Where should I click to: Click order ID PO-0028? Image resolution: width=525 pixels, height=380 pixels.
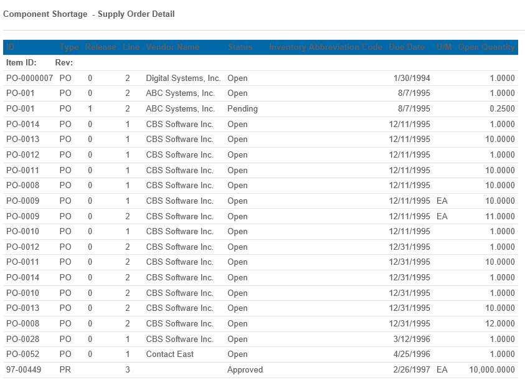click(23, 340)
